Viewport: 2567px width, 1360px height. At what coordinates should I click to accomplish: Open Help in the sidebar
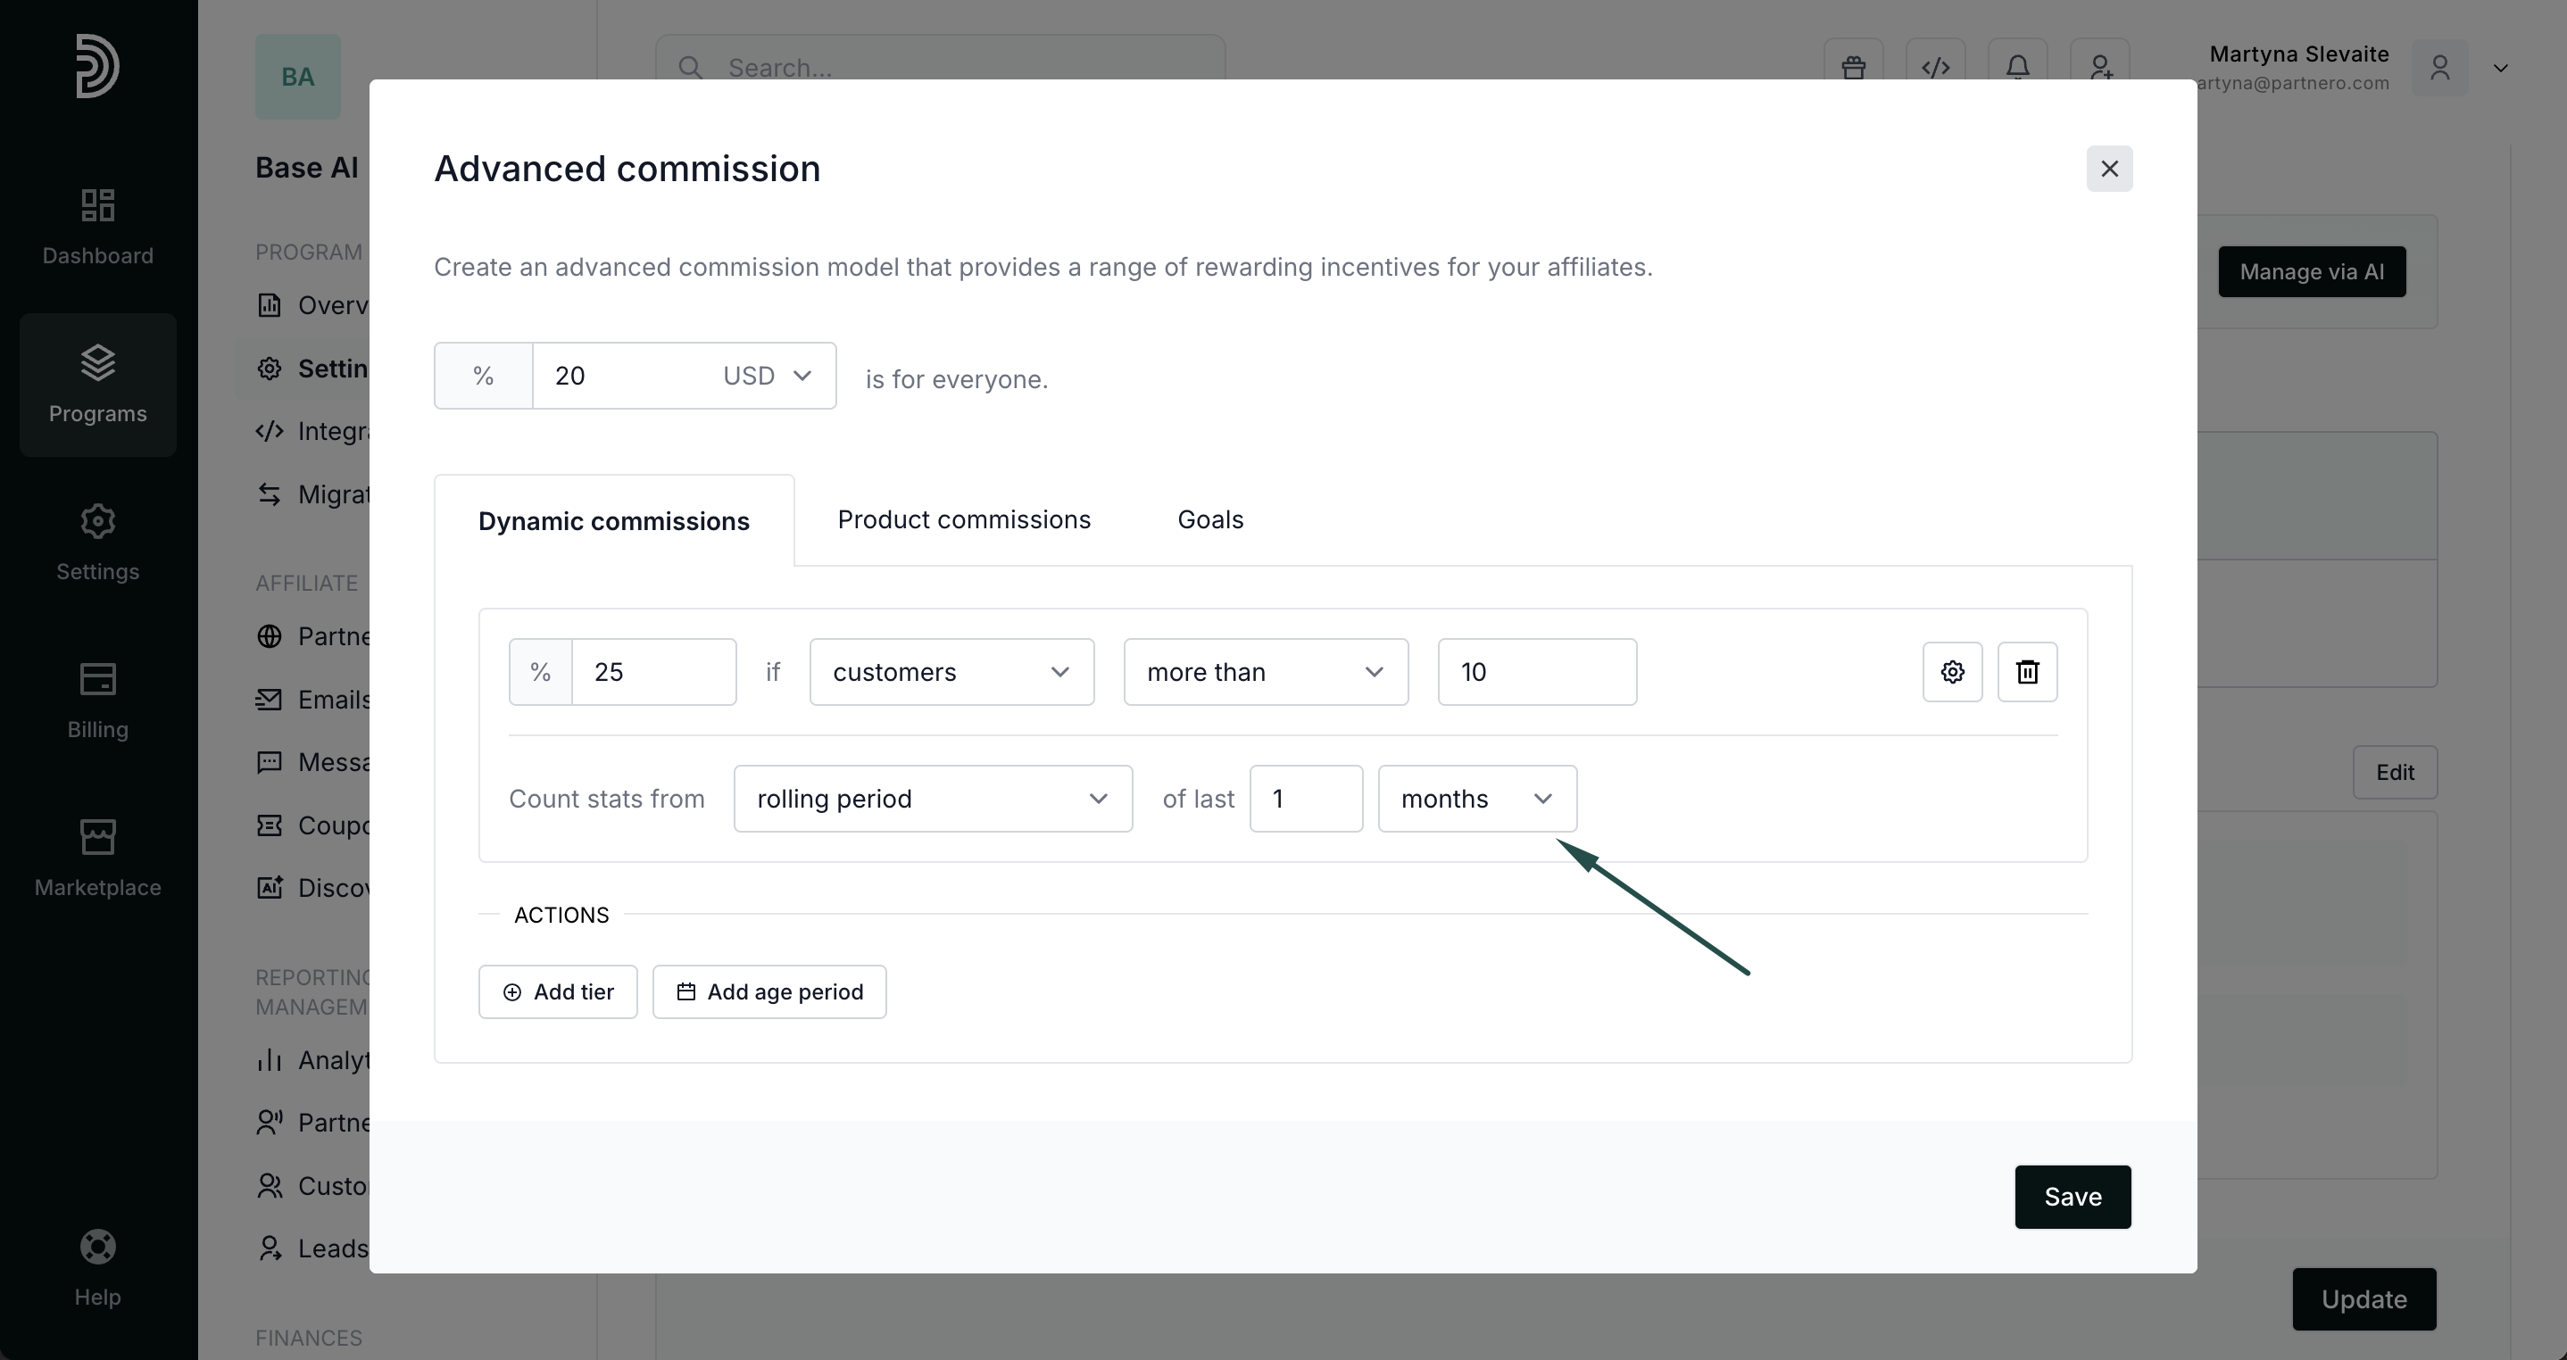pos(97,1267)
